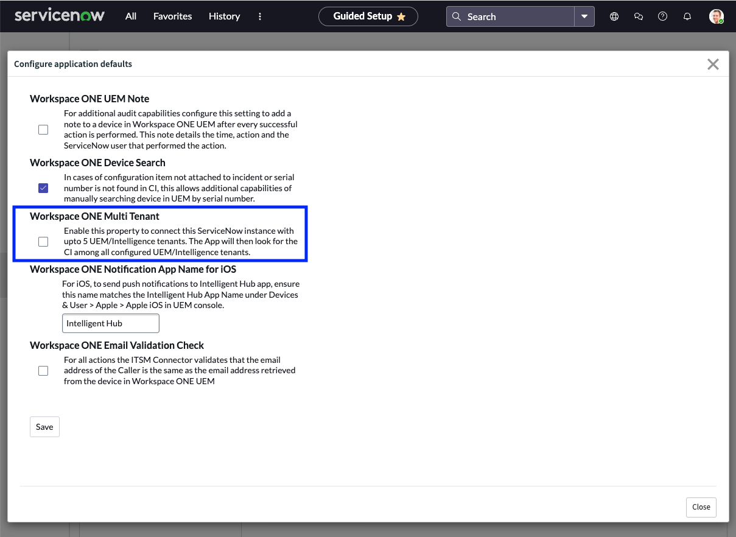Open the All menu in the navigation bar
The width and height of the screenshot is (736, 537).
click(130, 16)
